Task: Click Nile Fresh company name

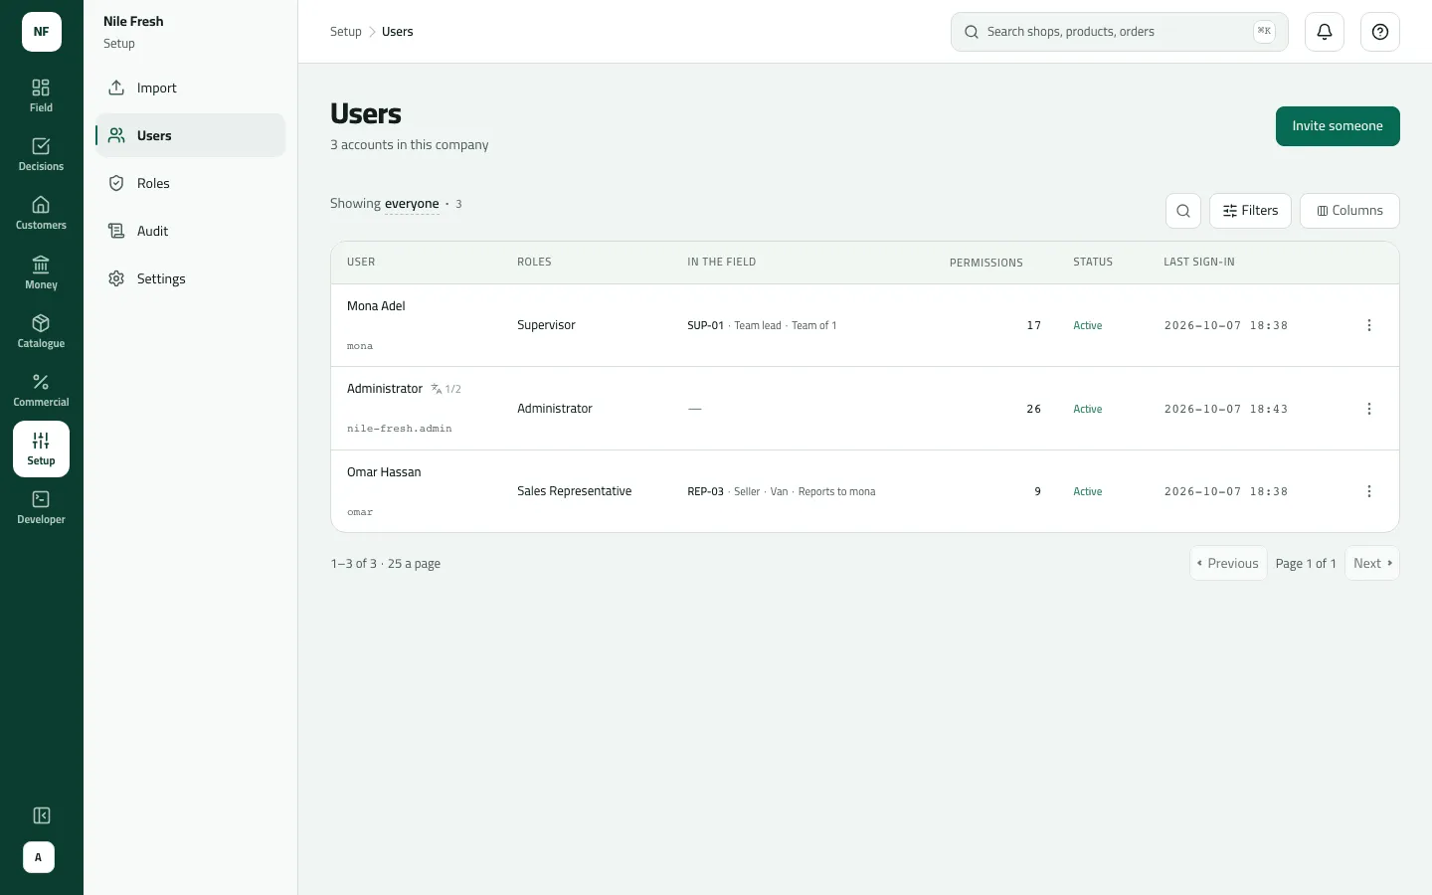Action: pyautogui.click(x=133, y=21)
